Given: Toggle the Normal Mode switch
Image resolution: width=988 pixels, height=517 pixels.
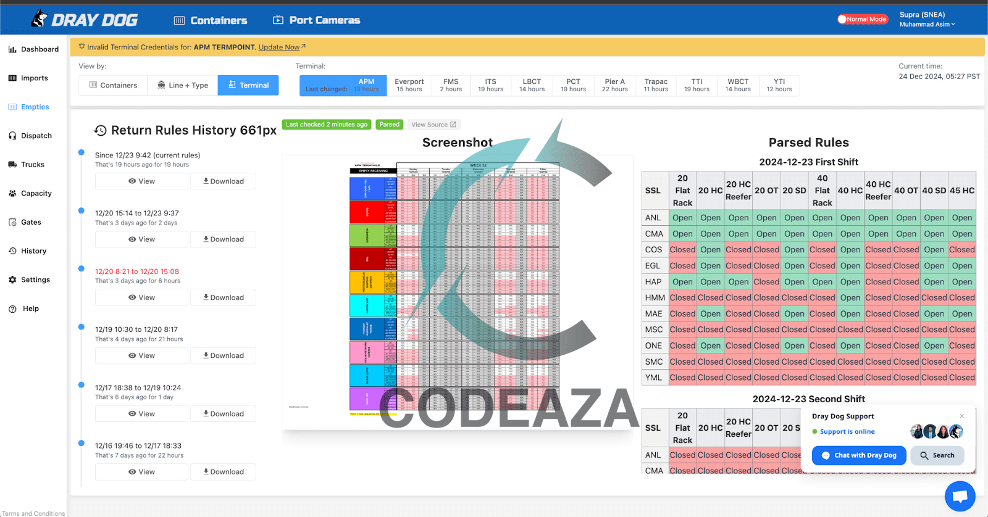Looking at the screenshot, I should coord(862,19).
